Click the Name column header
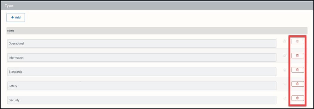 pyautogui.click(x=10, y=31)
